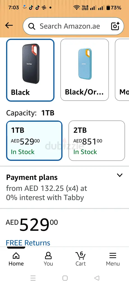Tap the search magnifier icon

[x=32, y=26]
